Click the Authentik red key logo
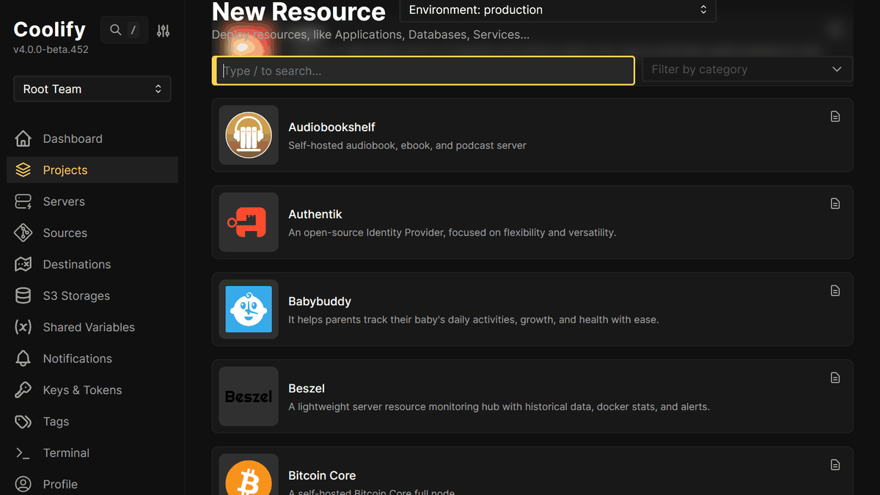880x495 pixels. 249,222
